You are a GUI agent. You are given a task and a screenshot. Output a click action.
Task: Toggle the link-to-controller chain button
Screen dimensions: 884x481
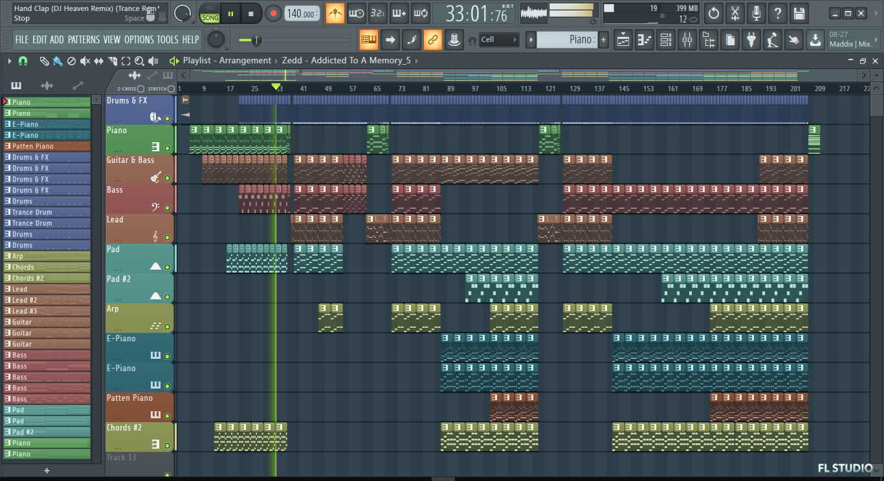(x=432, y=39)
